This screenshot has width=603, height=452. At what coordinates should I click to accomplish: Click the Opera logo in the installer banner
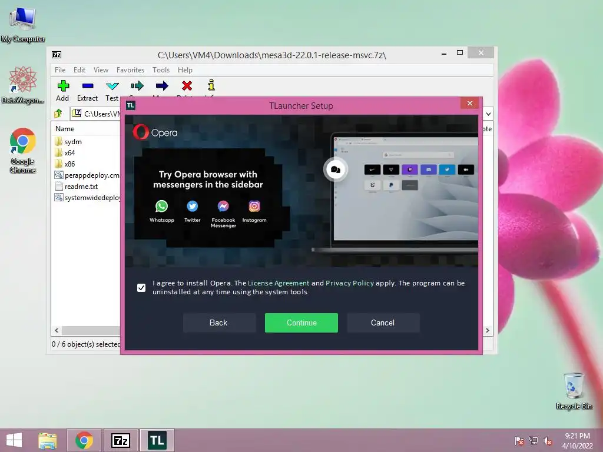pyautogui.click(x=155, y=132)
